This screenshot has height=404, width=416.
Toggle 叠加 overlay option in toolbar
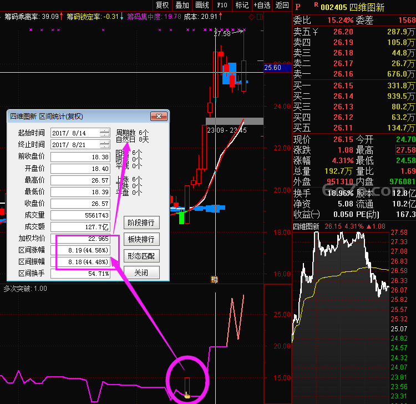pyautogui.click(x=182, y=5)
